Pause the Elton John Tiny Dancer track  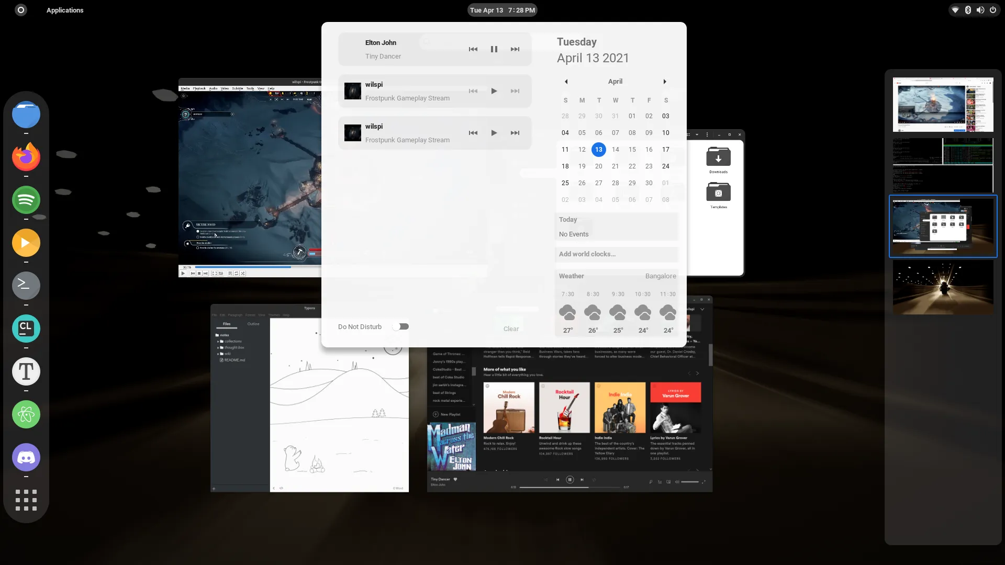(494, 49)
